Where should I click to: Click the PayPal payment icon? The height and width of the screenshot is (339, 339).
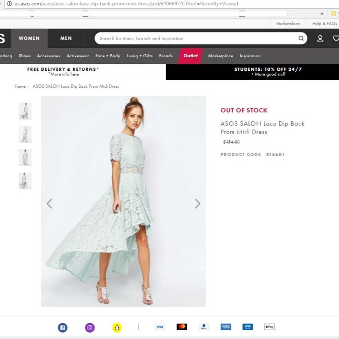click(204, 327)
